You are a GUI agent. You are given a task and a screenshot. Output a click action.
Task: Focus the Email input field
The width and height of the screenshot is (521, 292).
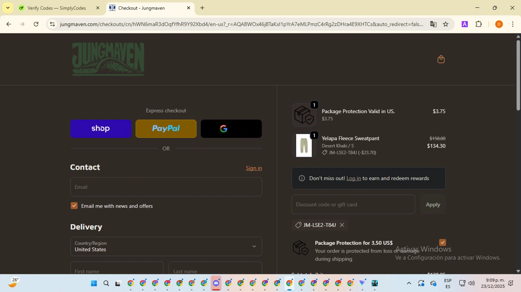point(166,187)
